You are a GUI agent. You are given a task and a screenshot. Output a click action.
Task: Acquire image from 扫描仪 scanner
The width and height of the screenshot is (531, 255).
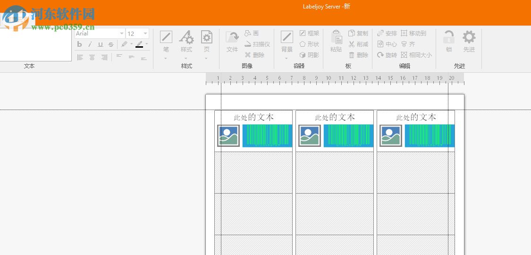point(257,44)
